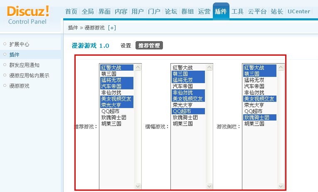Select 美女视频交友 in 游戏侧栏 list
Image resolution: width=318 pixels, height=192 pixels.
[x=260, y=99]
